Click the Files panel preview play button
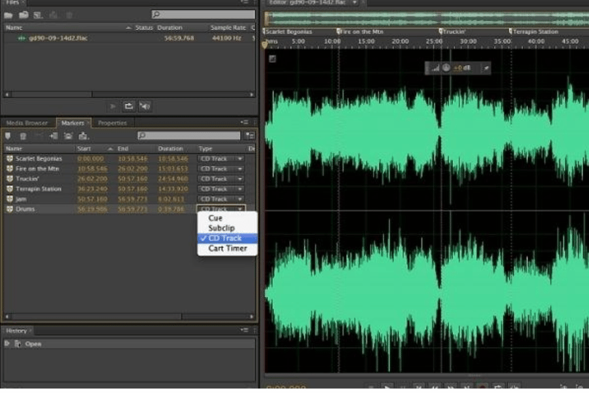 [x=113, y=106]
